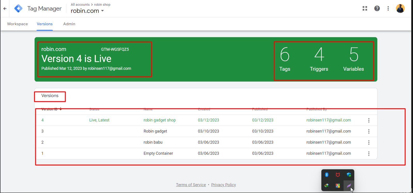Select the Versions tab
Viewport: 413px width, 193px height.
pos(45,24)
